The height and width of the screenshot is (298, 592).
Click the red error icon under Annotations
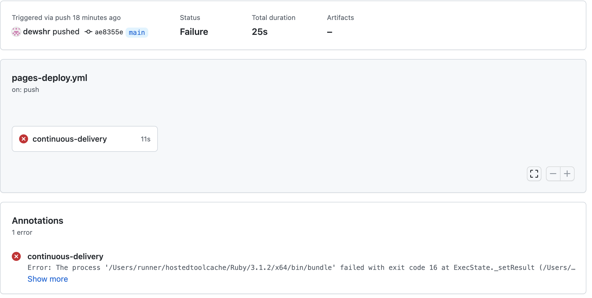pyautogui.click(x=16, y=256)
